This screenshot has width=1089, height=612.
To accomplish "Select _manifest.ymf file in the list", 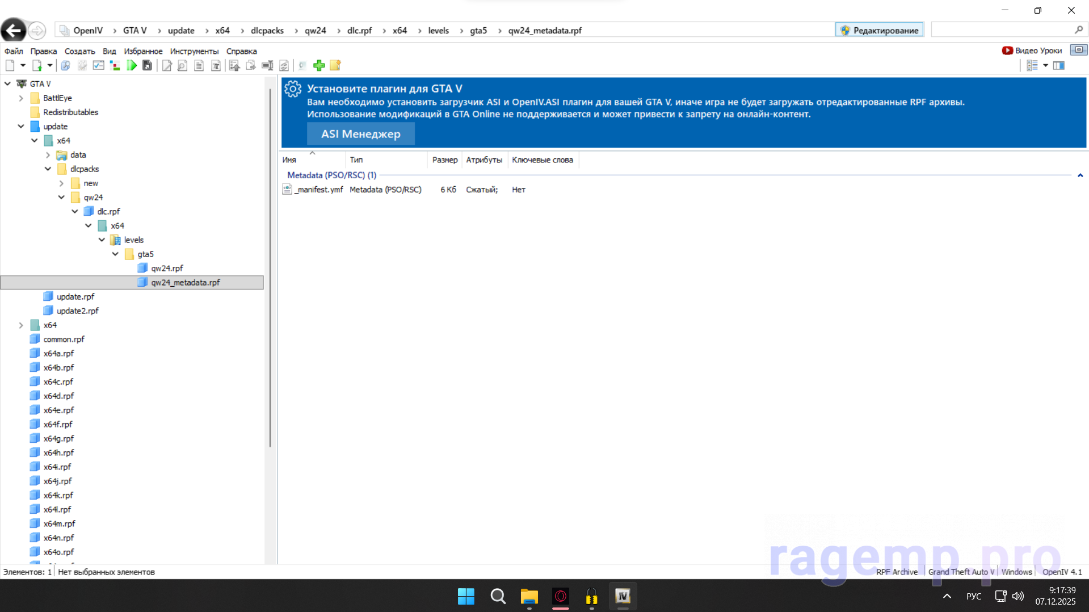I will coord(318,190).
